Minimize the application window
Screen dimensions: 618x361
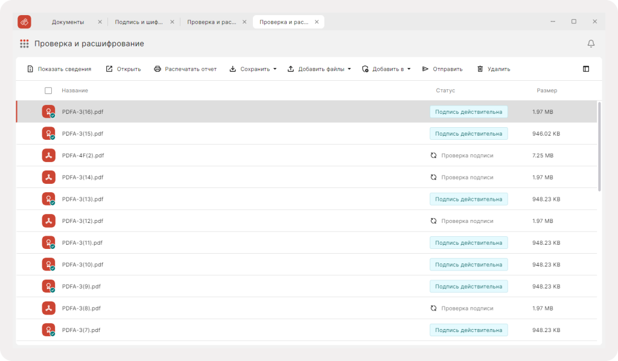click(553, 22)
